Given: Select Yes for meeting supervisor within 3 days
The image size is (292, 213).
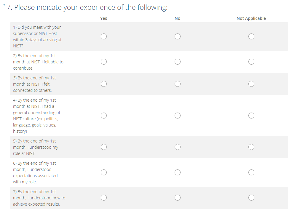Looking at the screenshot, I should pos(104,36).
